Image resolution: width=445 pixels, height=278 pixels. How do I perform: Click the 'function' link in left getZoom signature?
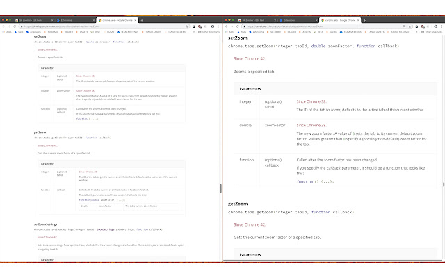click(x=91, y=138)
